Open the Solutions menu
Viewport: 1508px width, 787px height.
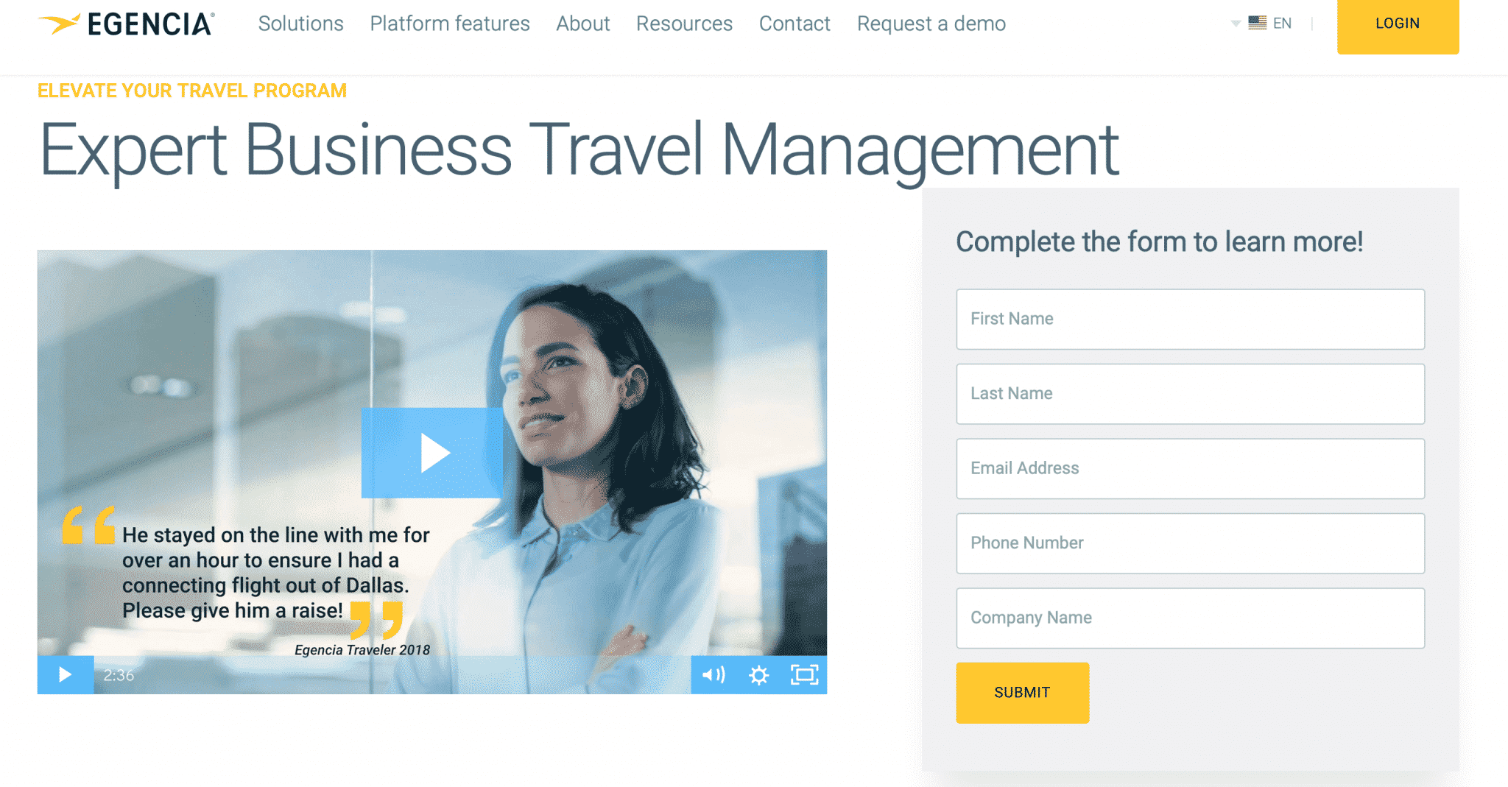point(300,24)
